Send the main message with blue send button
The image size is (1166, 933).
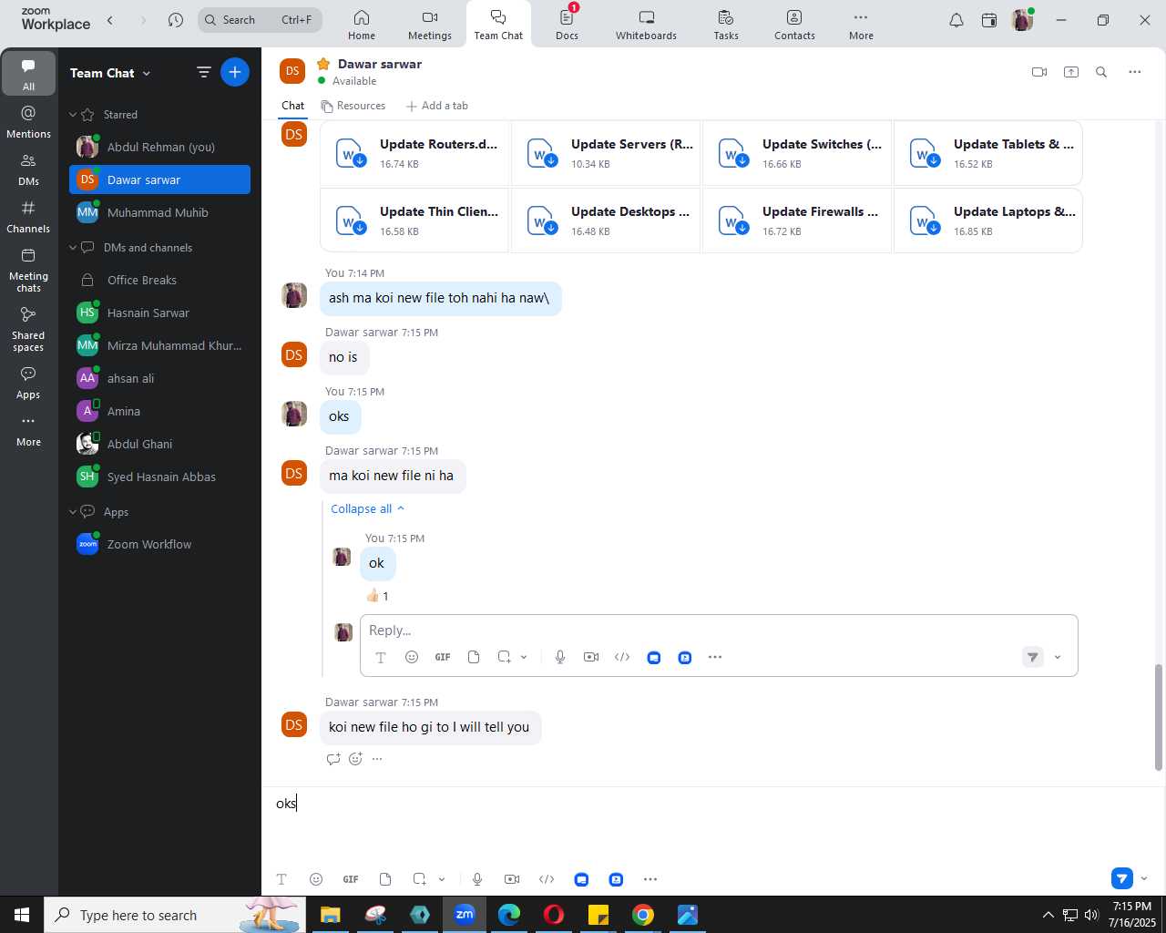point(1122,878)
